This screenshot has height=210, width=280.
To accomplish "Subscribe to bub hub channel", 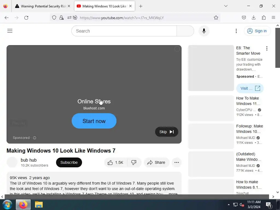I will coord(69,162).
